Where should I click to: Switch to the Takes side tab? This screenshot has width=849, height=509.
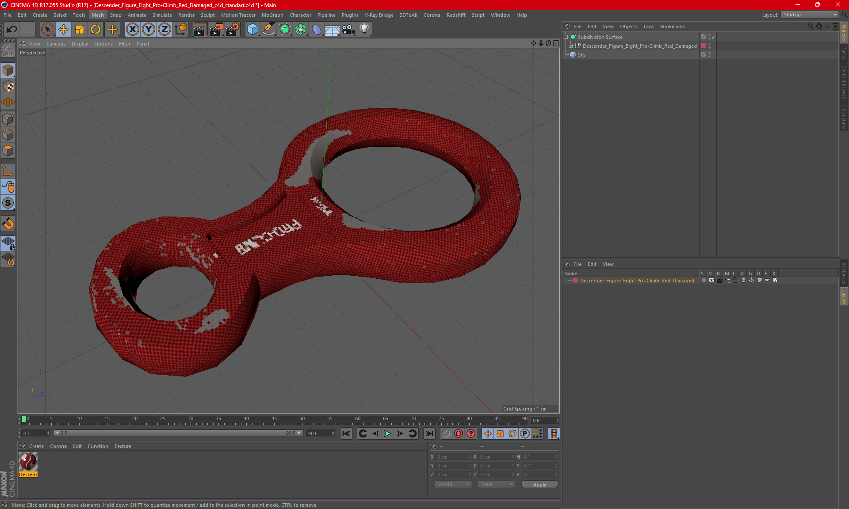click(844, 53)
